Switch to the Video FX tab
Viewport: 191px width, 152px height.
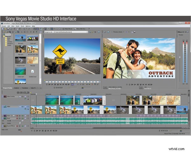click(x=33, y=88)
